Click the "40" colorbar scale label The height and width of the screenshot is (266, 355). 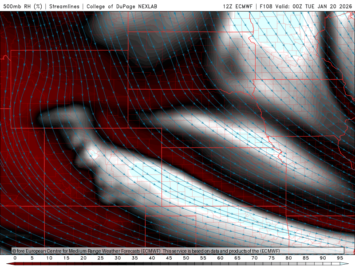[x=152, y=258]
